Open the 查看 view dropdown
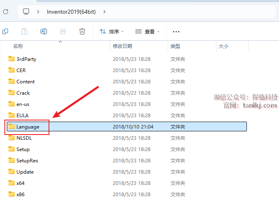The image size is (279, 199). [x=147, y=31]
